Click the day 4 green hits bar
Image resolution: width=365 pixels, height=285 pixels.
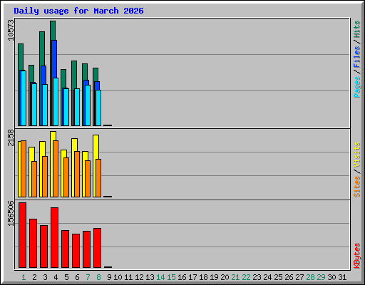pos(53,31)
